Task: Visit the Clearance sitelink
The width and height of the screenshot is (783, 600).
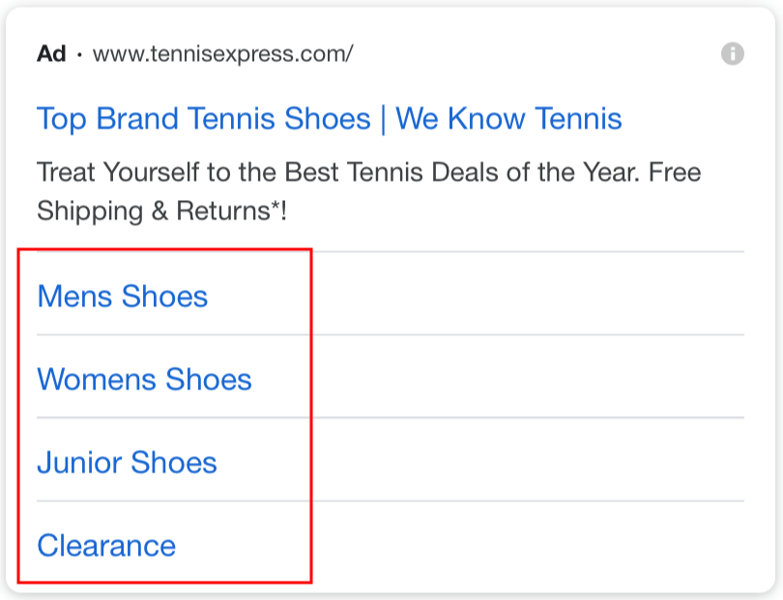Action: pos(106,545)
